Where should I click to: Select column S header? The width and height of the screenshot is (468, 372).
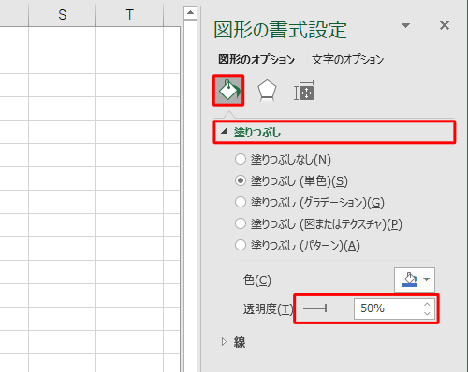[x=63, y=14]
